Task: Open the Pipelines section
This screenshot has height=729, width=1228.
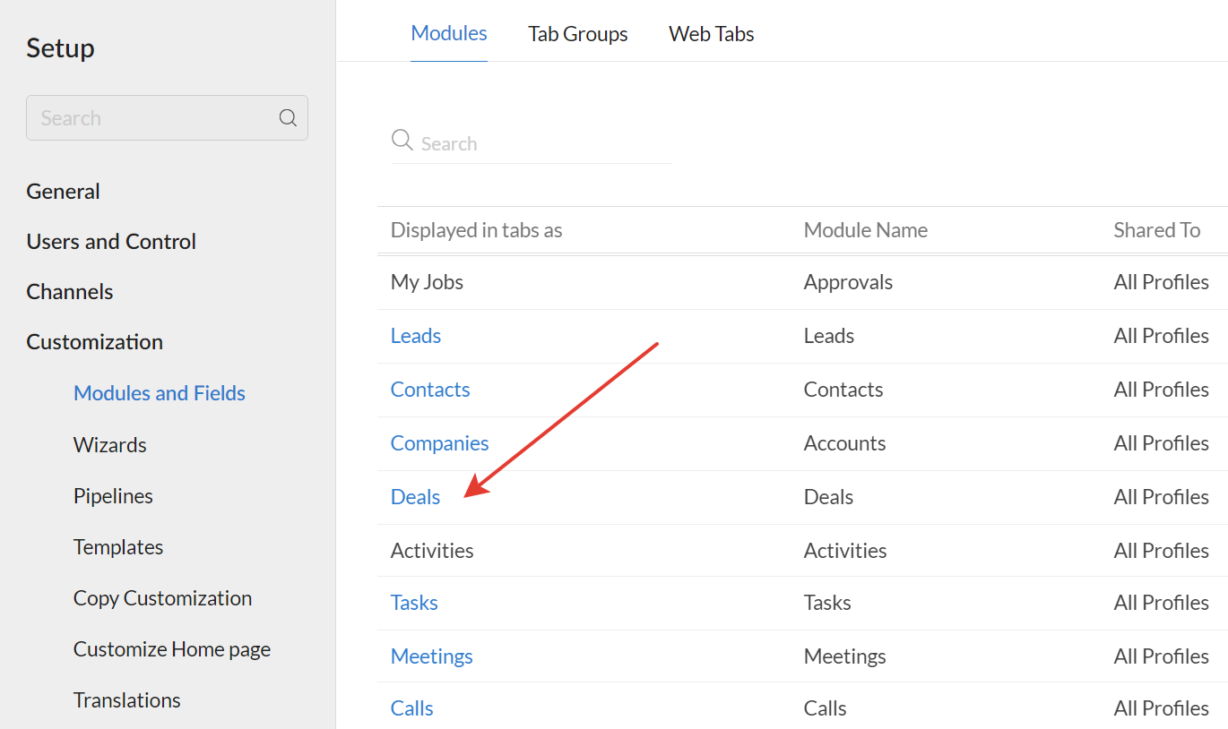Action: pyautogui.click(x=113, y=495)
